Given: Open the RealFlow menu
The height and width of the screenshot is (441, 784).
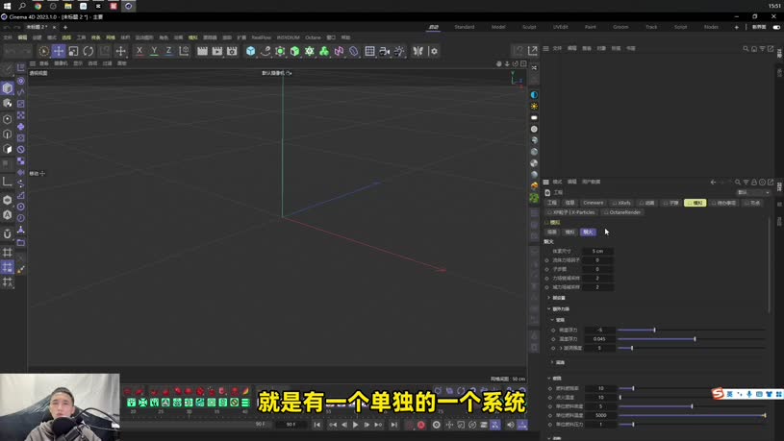Looking at the screenshot, I should click(x=261, y=37).
